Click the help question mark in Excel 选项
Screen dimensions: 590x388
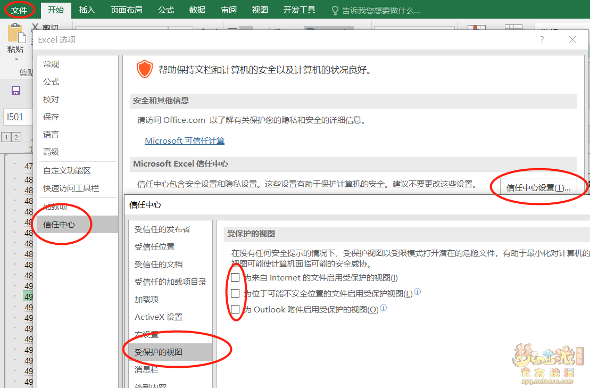[x=542, y=39]
